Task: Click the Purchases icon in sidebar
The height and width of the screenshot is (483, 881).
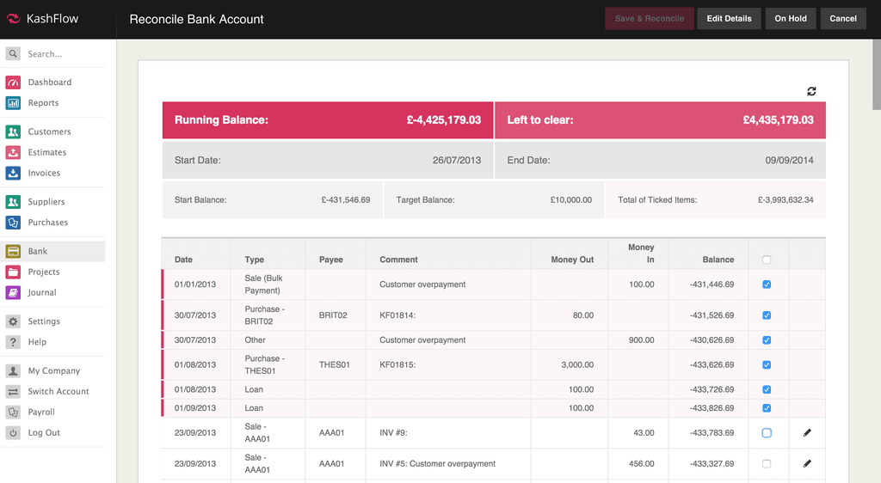Action: tap(13, 223)
